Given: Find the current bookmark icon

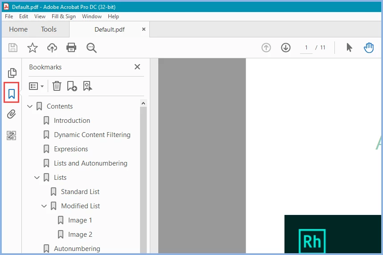Looking at the screenshot, I should pos(87,86).
